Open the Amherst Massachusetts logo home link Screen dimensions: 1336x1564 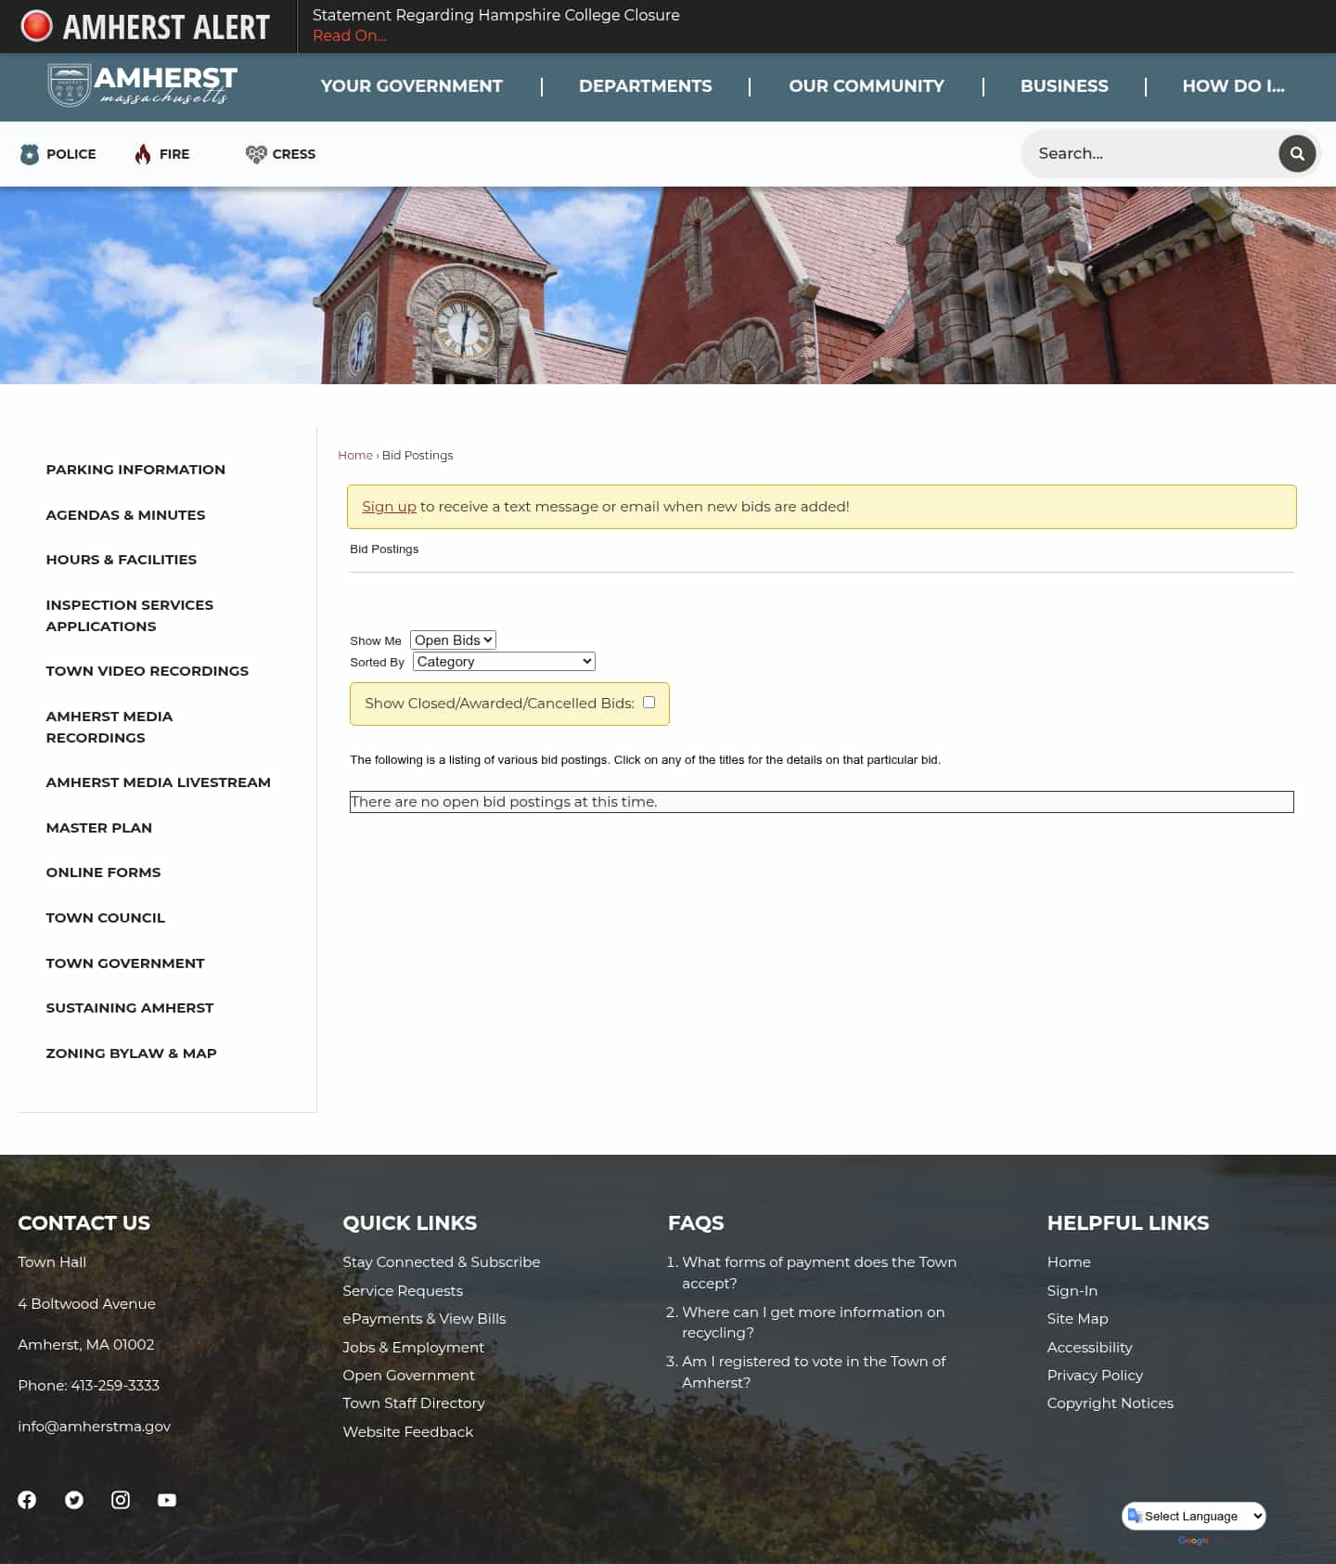[142, 85]
